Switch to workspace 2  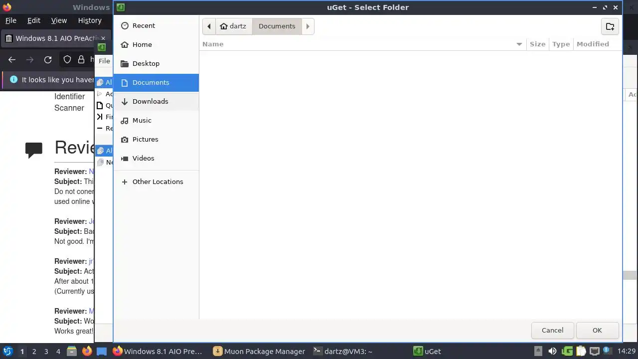click(34, 352)
